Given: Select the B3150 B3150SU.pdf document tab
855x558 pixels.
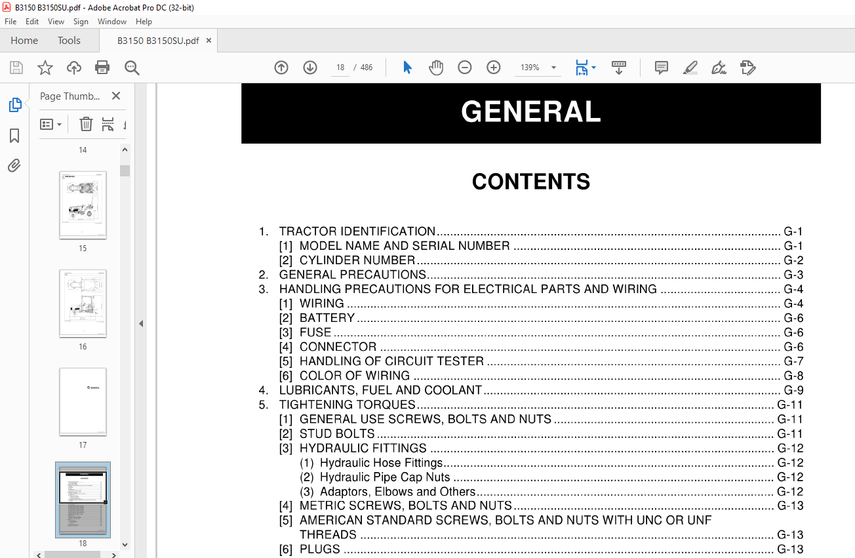Looking at the screenshot, I should pyautogui.click(x=158, y=41).
